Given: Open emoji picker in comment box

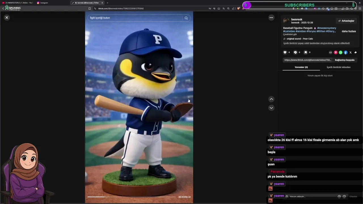Looking at the screenshot, I should 344,197.
